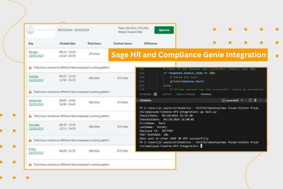Click the warning icon under Monday's row
Screen dimensions: 283x189
[30, 68]
